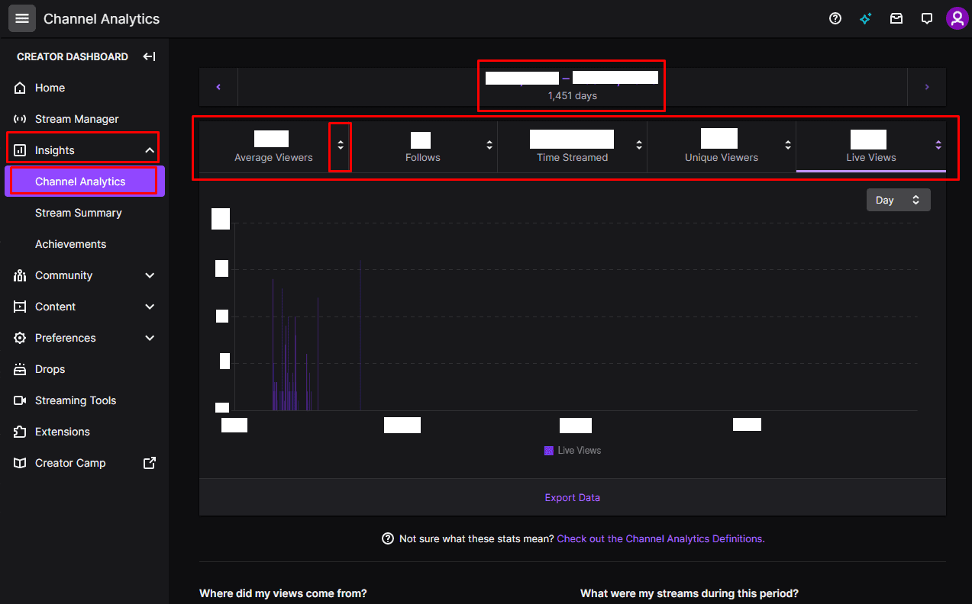Image resolution: width=972 pixels, height=604 pixels.
Task: Open the Average Viewers metric selector arrows
Action: point(341,145)
